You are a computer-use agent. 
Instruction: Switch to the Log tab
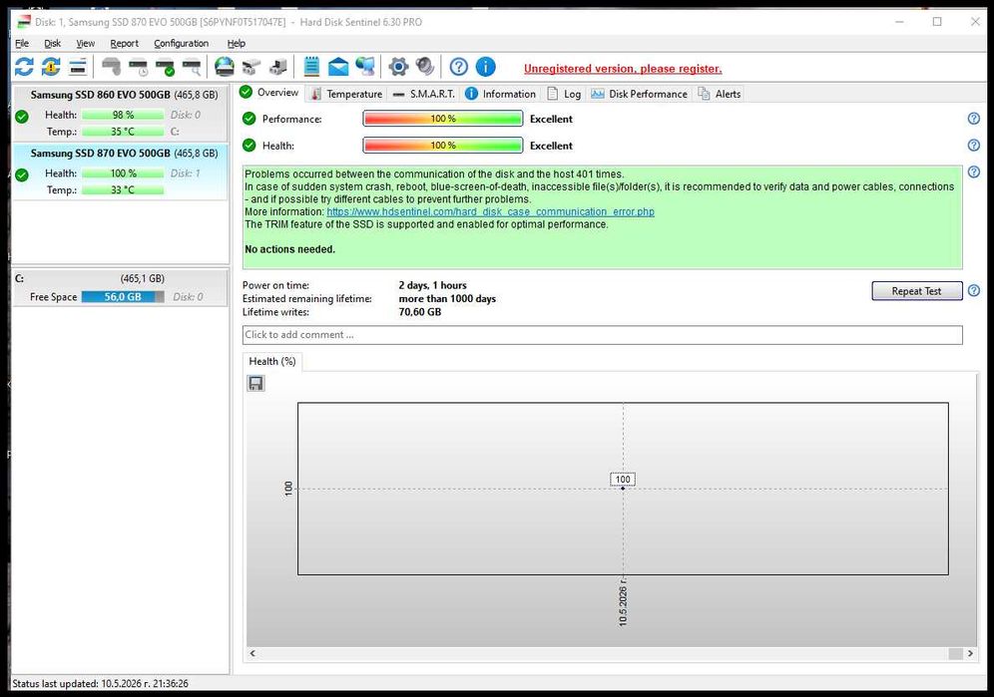pyautogui.click(x=564, y=94)
